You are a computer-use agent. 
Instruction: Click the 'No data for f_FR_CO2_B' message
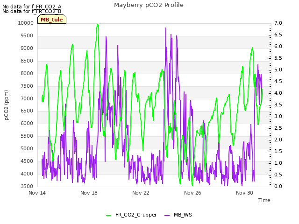point(32,11)
